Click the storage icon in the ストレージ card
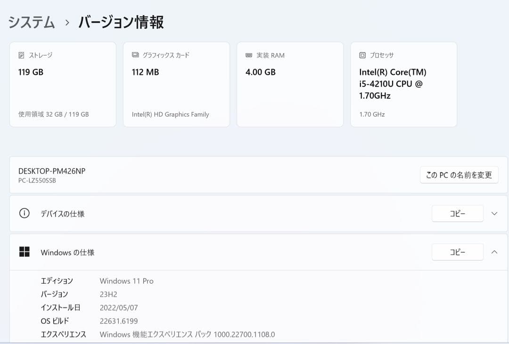The width and height of the screenshot is (509, 344). (21, 55)
